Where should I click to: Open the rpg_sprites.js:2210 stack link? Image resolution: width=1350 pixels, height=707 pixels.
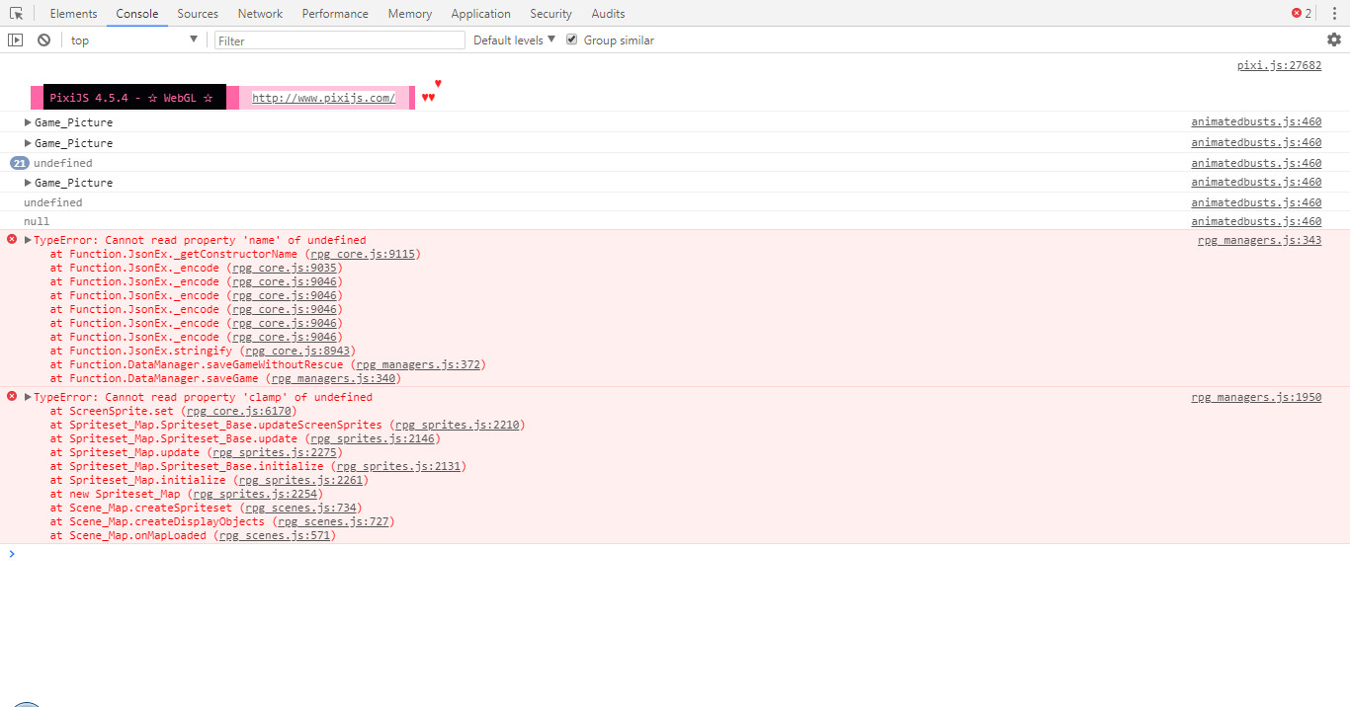(x=457, y=425)
